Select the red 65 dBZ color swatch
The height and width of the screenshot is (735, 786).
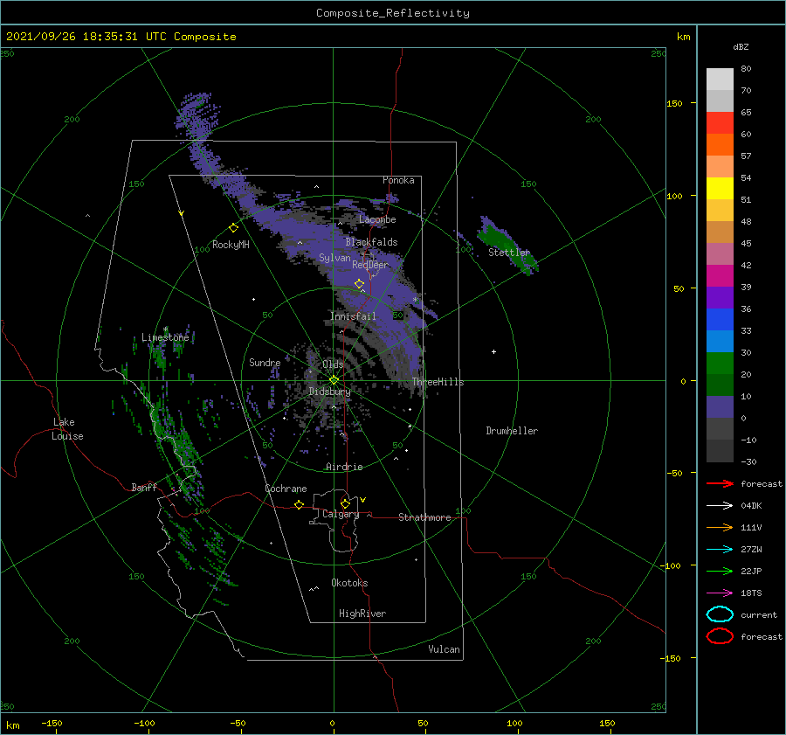(x=720, y=123)
